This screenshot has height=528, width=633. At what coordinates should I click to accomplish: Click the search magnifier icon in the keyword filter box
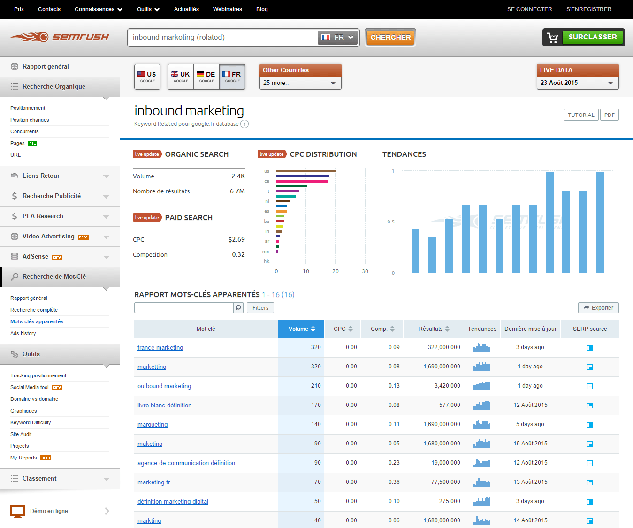238,308
